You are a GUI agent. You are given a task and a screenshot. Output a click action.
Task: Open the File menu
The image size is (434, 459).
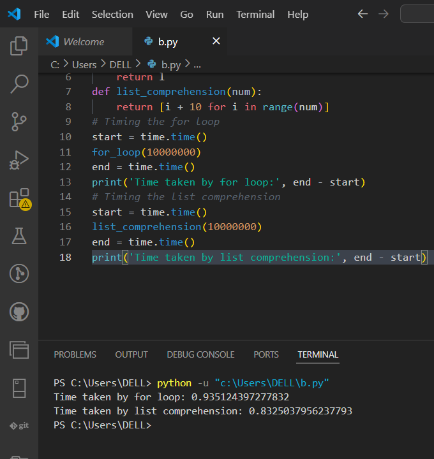pyautogui.click(x=41, y=14)
